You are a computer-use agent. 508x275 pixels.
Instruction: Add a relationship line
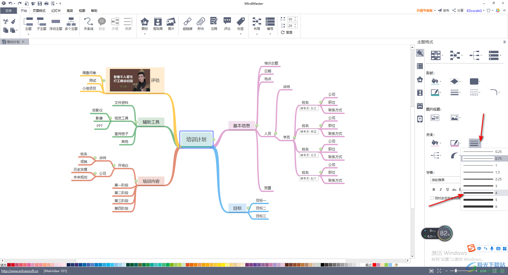[88, 24]
